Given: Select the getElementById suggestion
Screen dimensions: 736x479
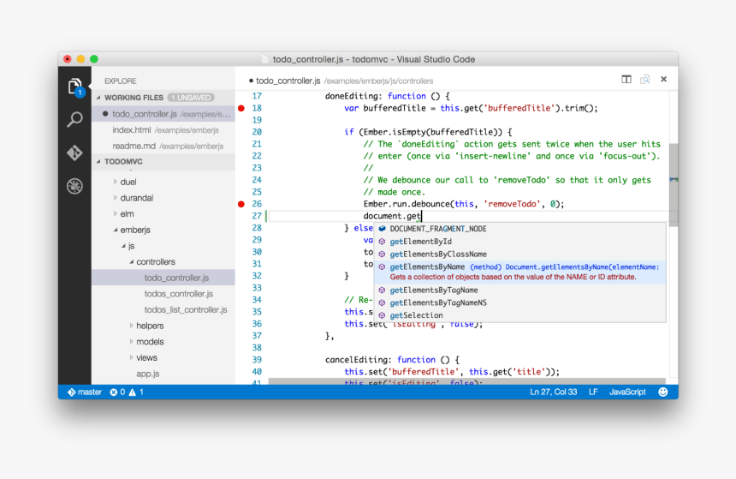Looking at the screenshot, I should click(519, 241).
